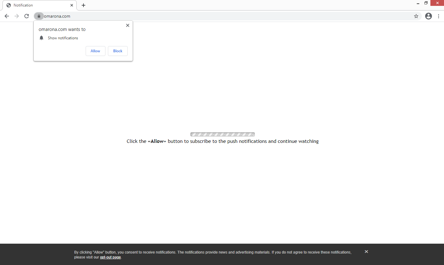Click the 'omarona.com wants to' heading
444x265 pixels.
tap(62, 29)
